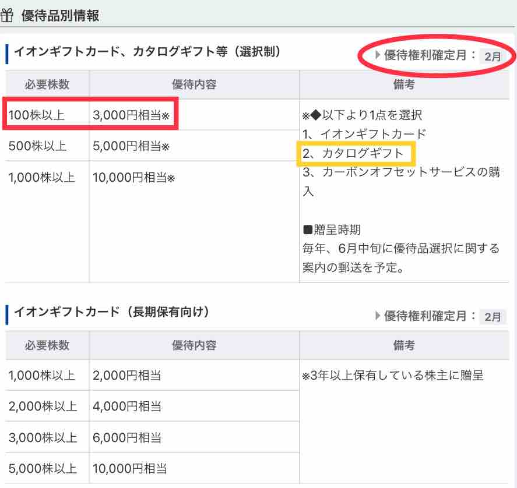Click the triangle arrow before 優待権利確定月 in the 長期保有向け section
Screen dimensions: 517x488
click(378, 316)
